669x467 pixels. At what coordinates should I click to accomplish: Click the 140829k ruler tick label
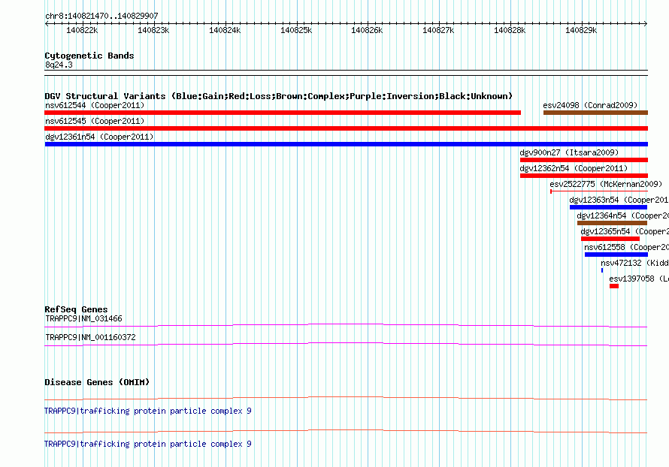[x=581, y=31]
